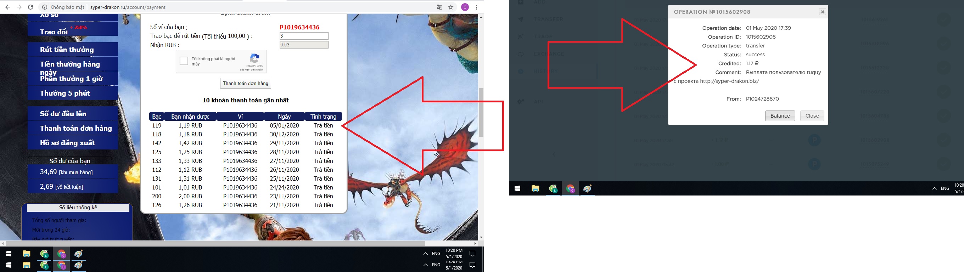The image size is (964, 272).
Task: Click the browser's vertical scrollbar thumb
Action: point(481,112)
